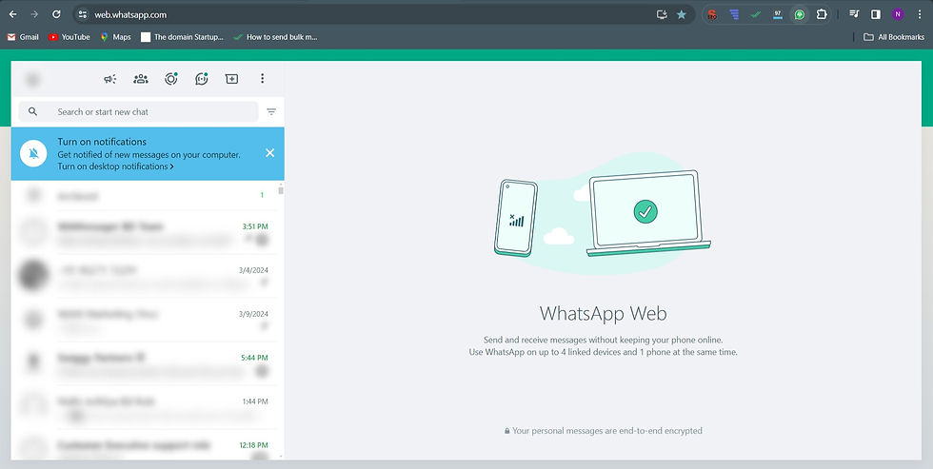The width and height of the screenshot is (933, 469).
Task: View site information icon in address bar
Action: point(83,14)
